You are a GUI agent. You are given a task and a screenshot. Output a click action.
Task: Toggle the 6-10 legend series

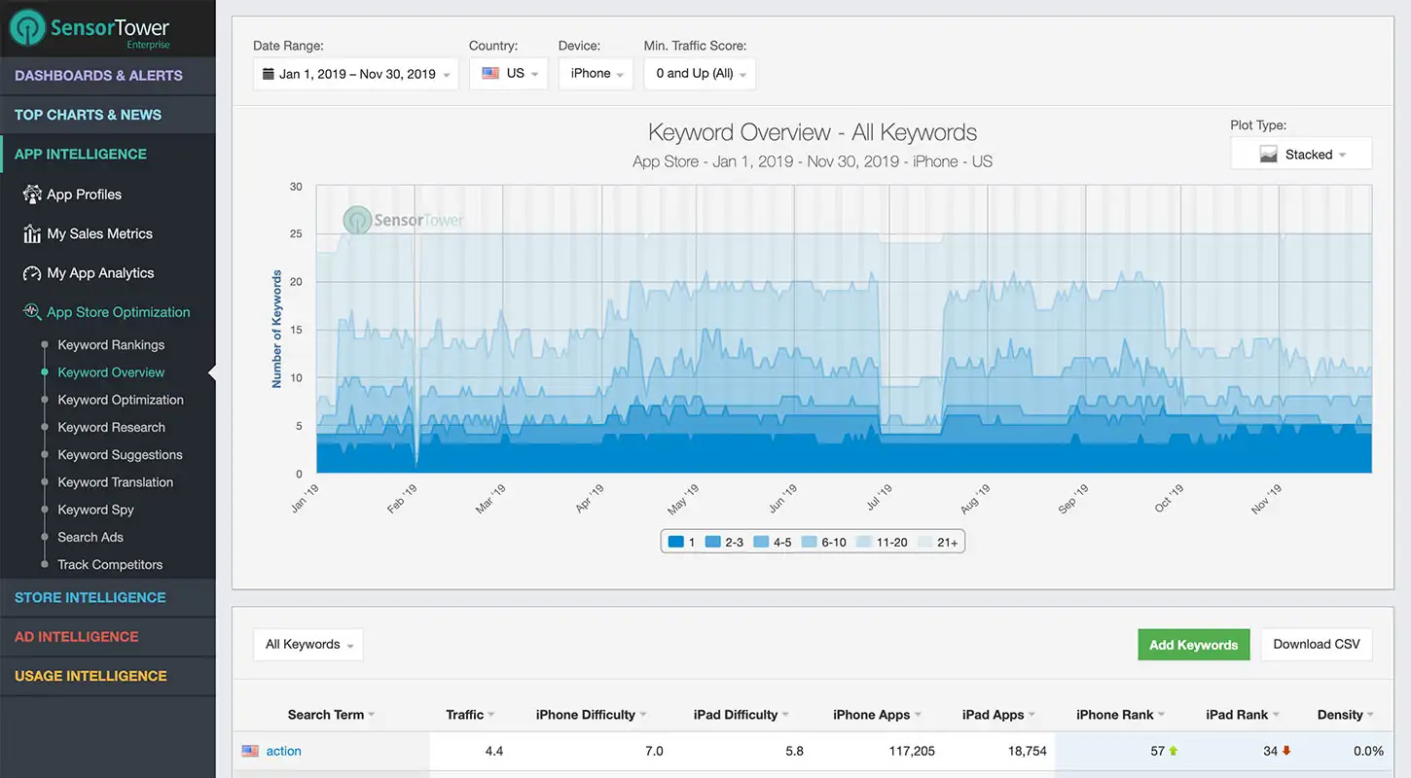click(x=823, y=543)
